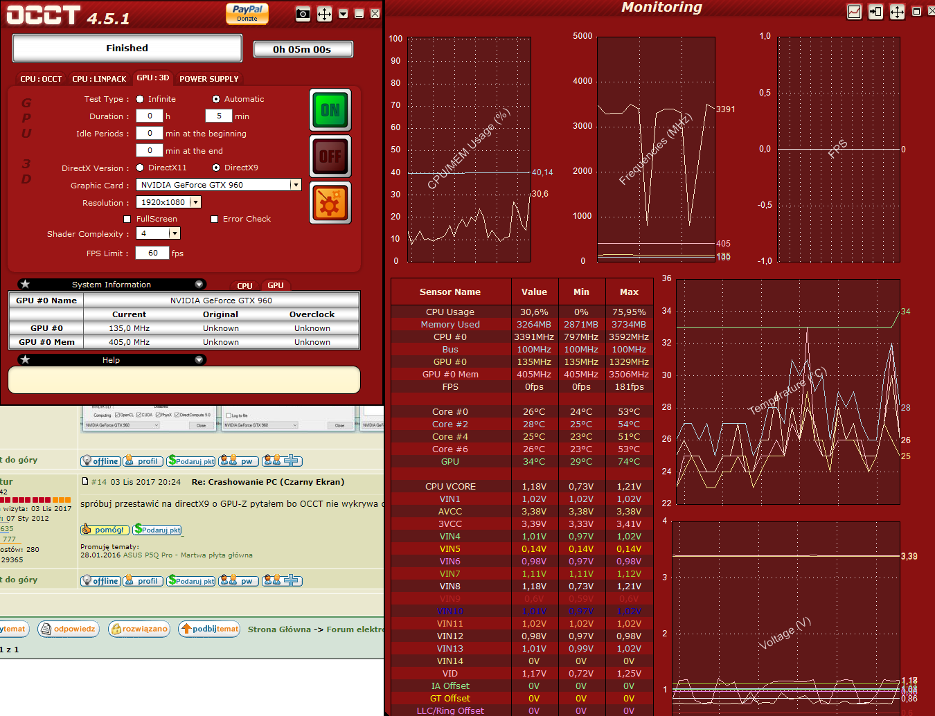Add friend with the plus icon below post #14
Screen dimensions: 935x716
point(282,581)
